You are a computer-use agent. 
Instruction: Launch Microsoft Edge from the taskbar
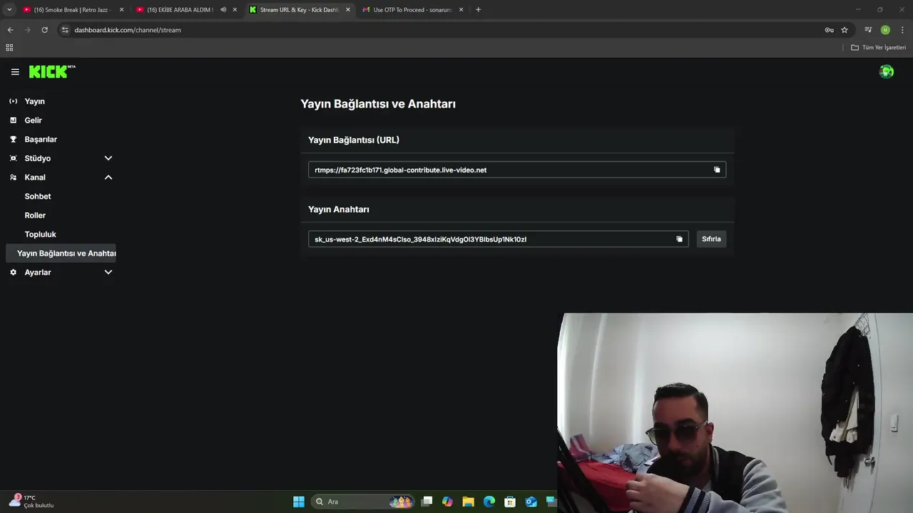pos(489,502)
